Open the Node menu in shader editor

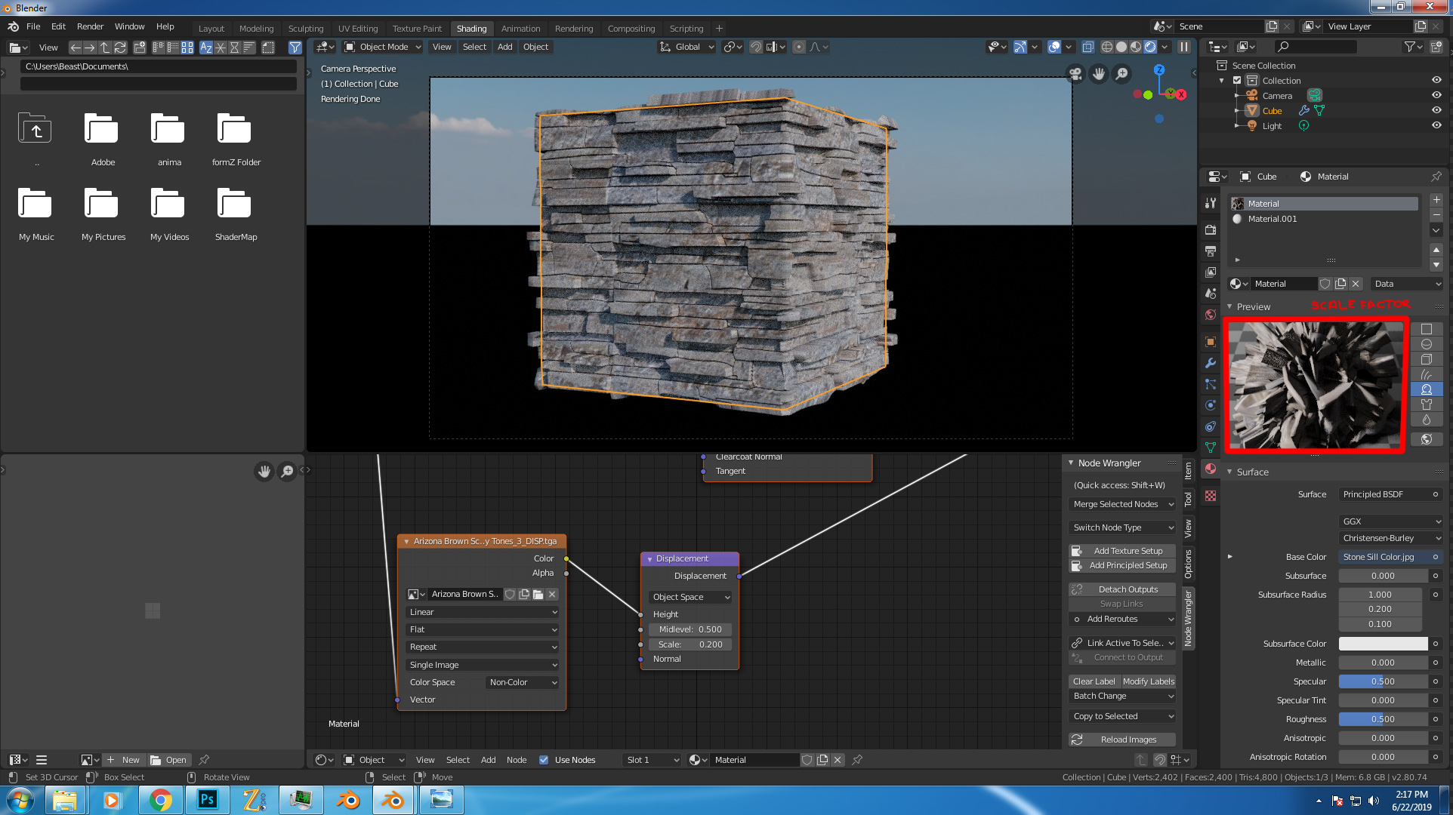[x=517, y=760]
